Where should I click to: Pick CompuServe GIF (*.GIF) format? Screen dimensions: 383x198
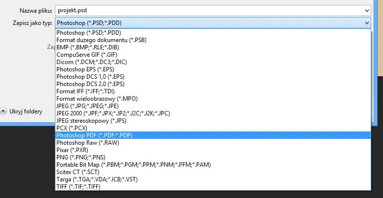[x=213, y=55]
